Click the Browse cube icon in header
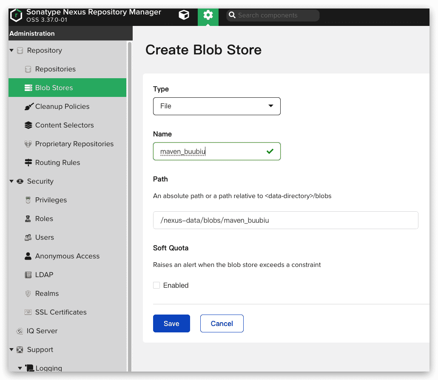 tap(184, 15)
